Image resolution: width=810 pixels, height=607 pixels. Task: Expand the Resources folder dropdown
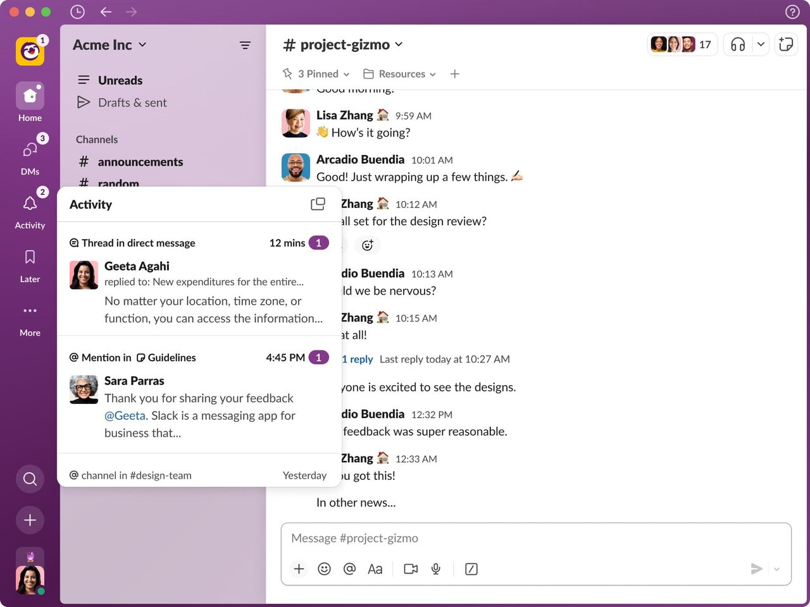[x=399, y=74]
